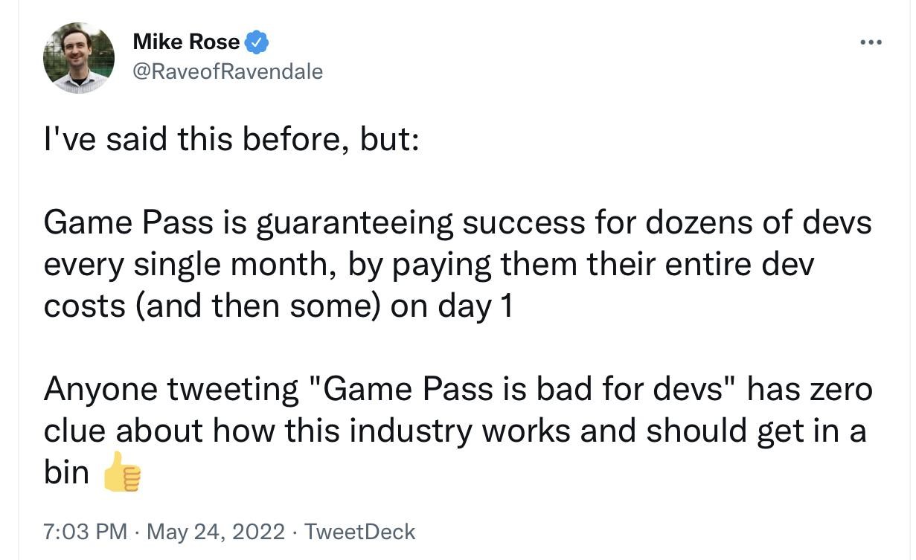916x560 pixels.
Task: Click the 7:03 PM timestamp
Action: 86,532
